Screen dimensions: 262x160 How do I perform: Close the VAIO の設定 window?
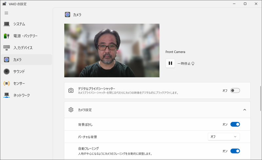256,4
